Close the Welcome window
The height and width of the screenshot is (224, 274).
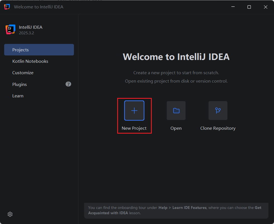266,7
